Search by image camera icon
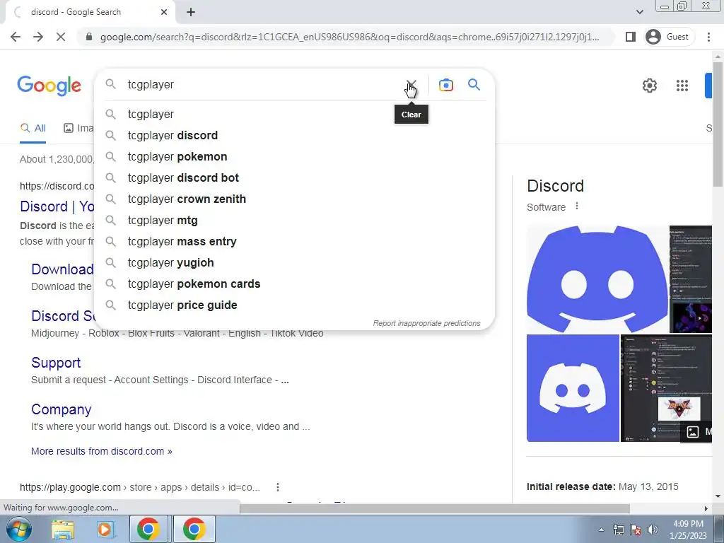The width and height of the screenshot is (724, 543). point(445,85)
